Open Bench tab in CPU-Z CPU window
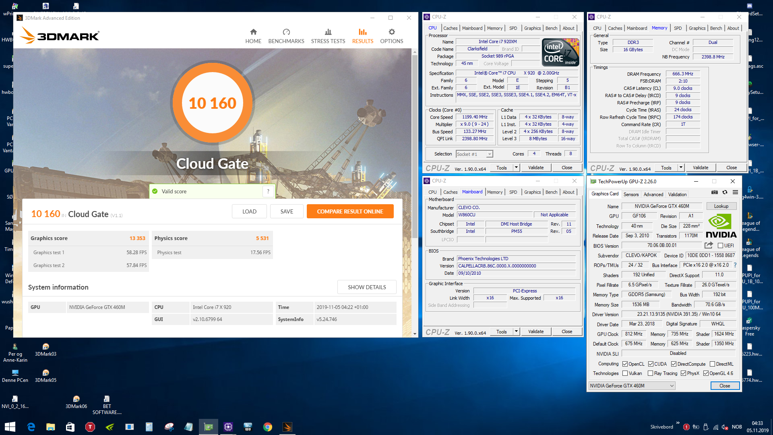Viewport: 773px width, 435px height. coord(551,28)
